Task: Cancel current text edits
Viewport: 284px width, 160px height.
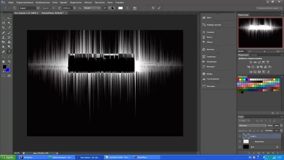Action: coord(153,8)
